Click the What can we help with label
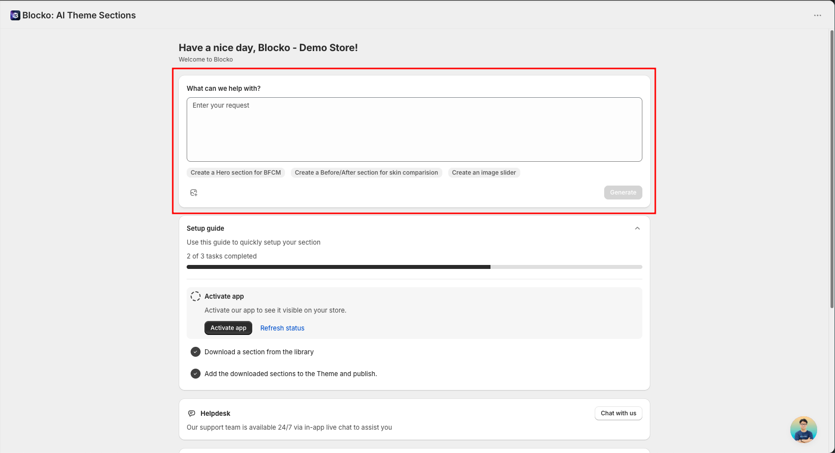The height and width of the screenshot is (453, 835). coord(223,88)
